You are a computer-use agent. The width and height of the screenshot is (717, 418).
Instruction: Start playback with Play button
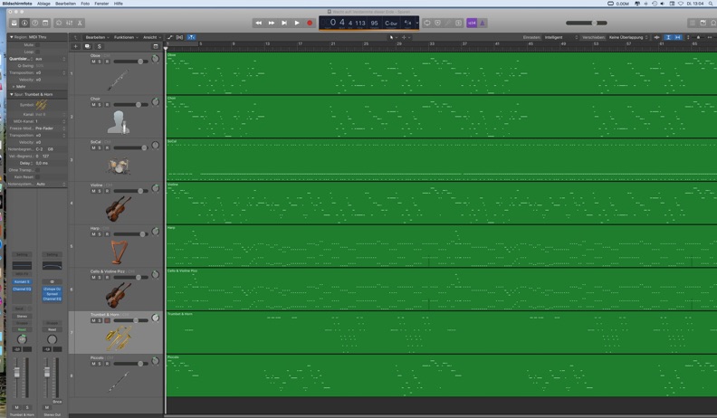pyautogui.click(x=297, y=23)
